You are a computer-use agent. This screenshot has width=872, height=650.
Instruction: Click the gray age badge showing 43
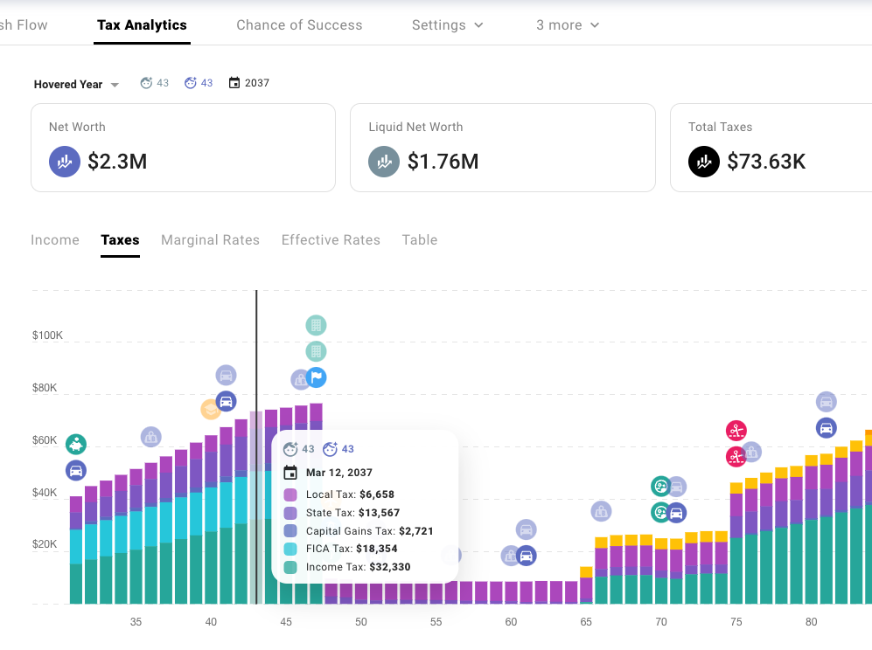[154, 82]
